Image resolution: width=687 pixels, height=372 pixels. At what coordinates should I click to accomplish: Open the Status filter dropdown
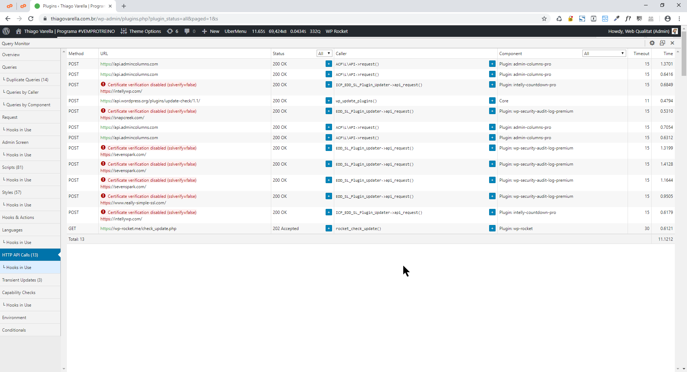pos(325,53)
